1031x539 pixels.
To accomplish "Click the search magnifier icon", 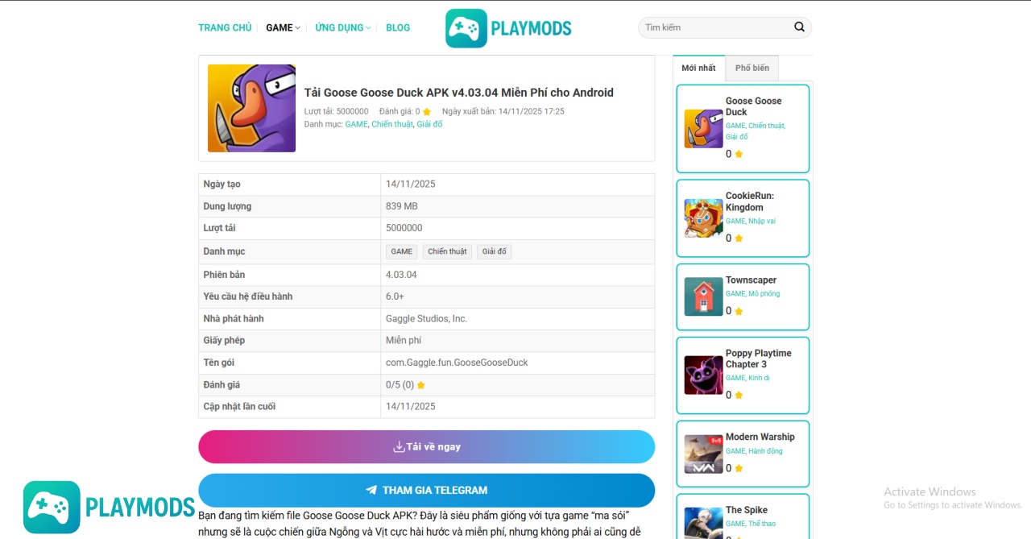I will click(x=799, y=27).
